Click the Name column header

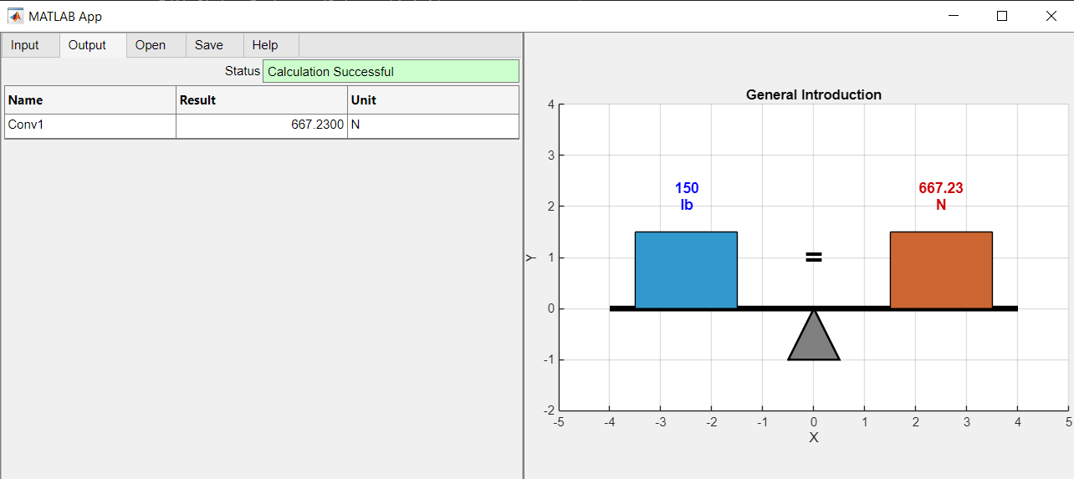click(x=90, y=100)
